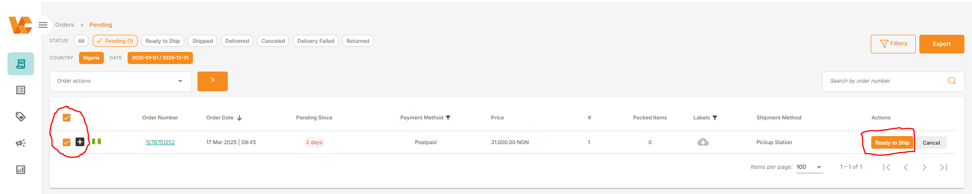Open the hamburger menu icon
Viewport: 972px width, 194px height.
tap(43, 25)
